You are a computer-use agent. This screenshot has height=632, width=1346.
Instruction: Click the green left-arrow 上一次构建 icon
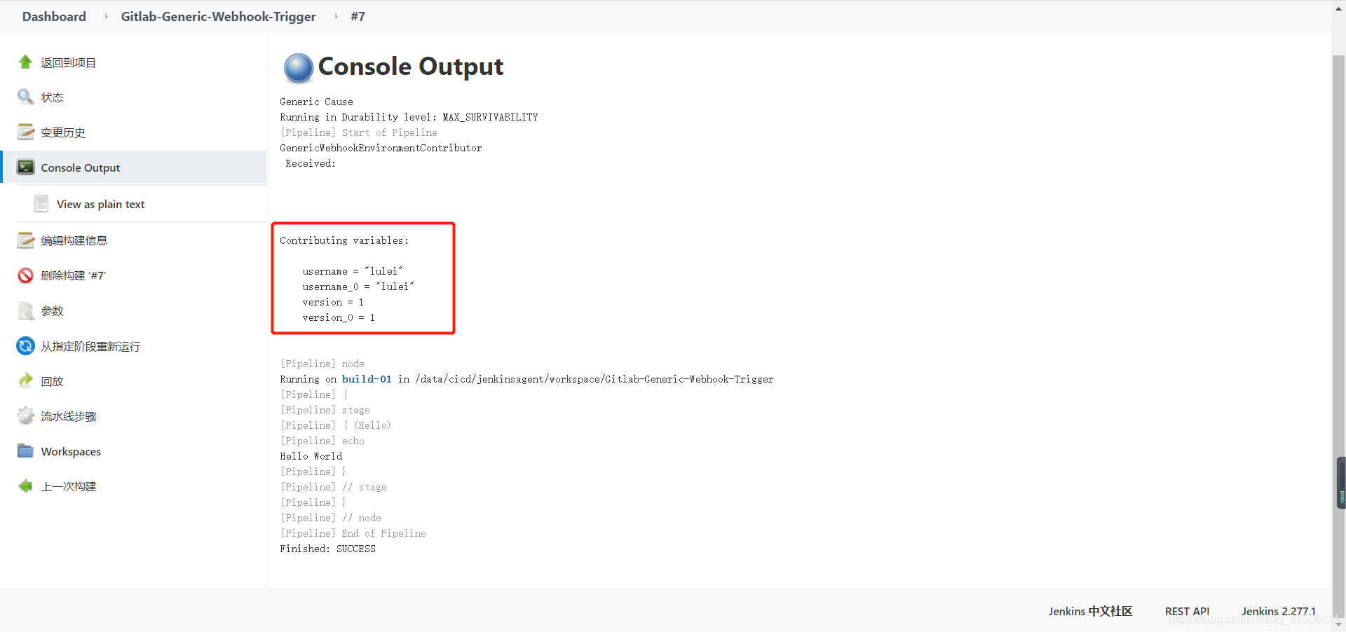click(x=26, y=486)
